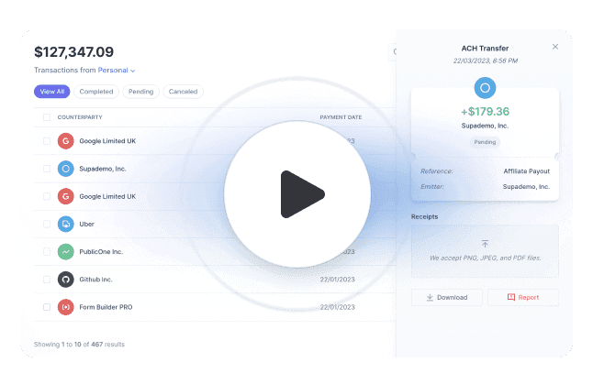Image resolution: width=593 pixels, height=385 pixels.
Task: Close the ACH Transfer panel
Action: click(554, 47)
